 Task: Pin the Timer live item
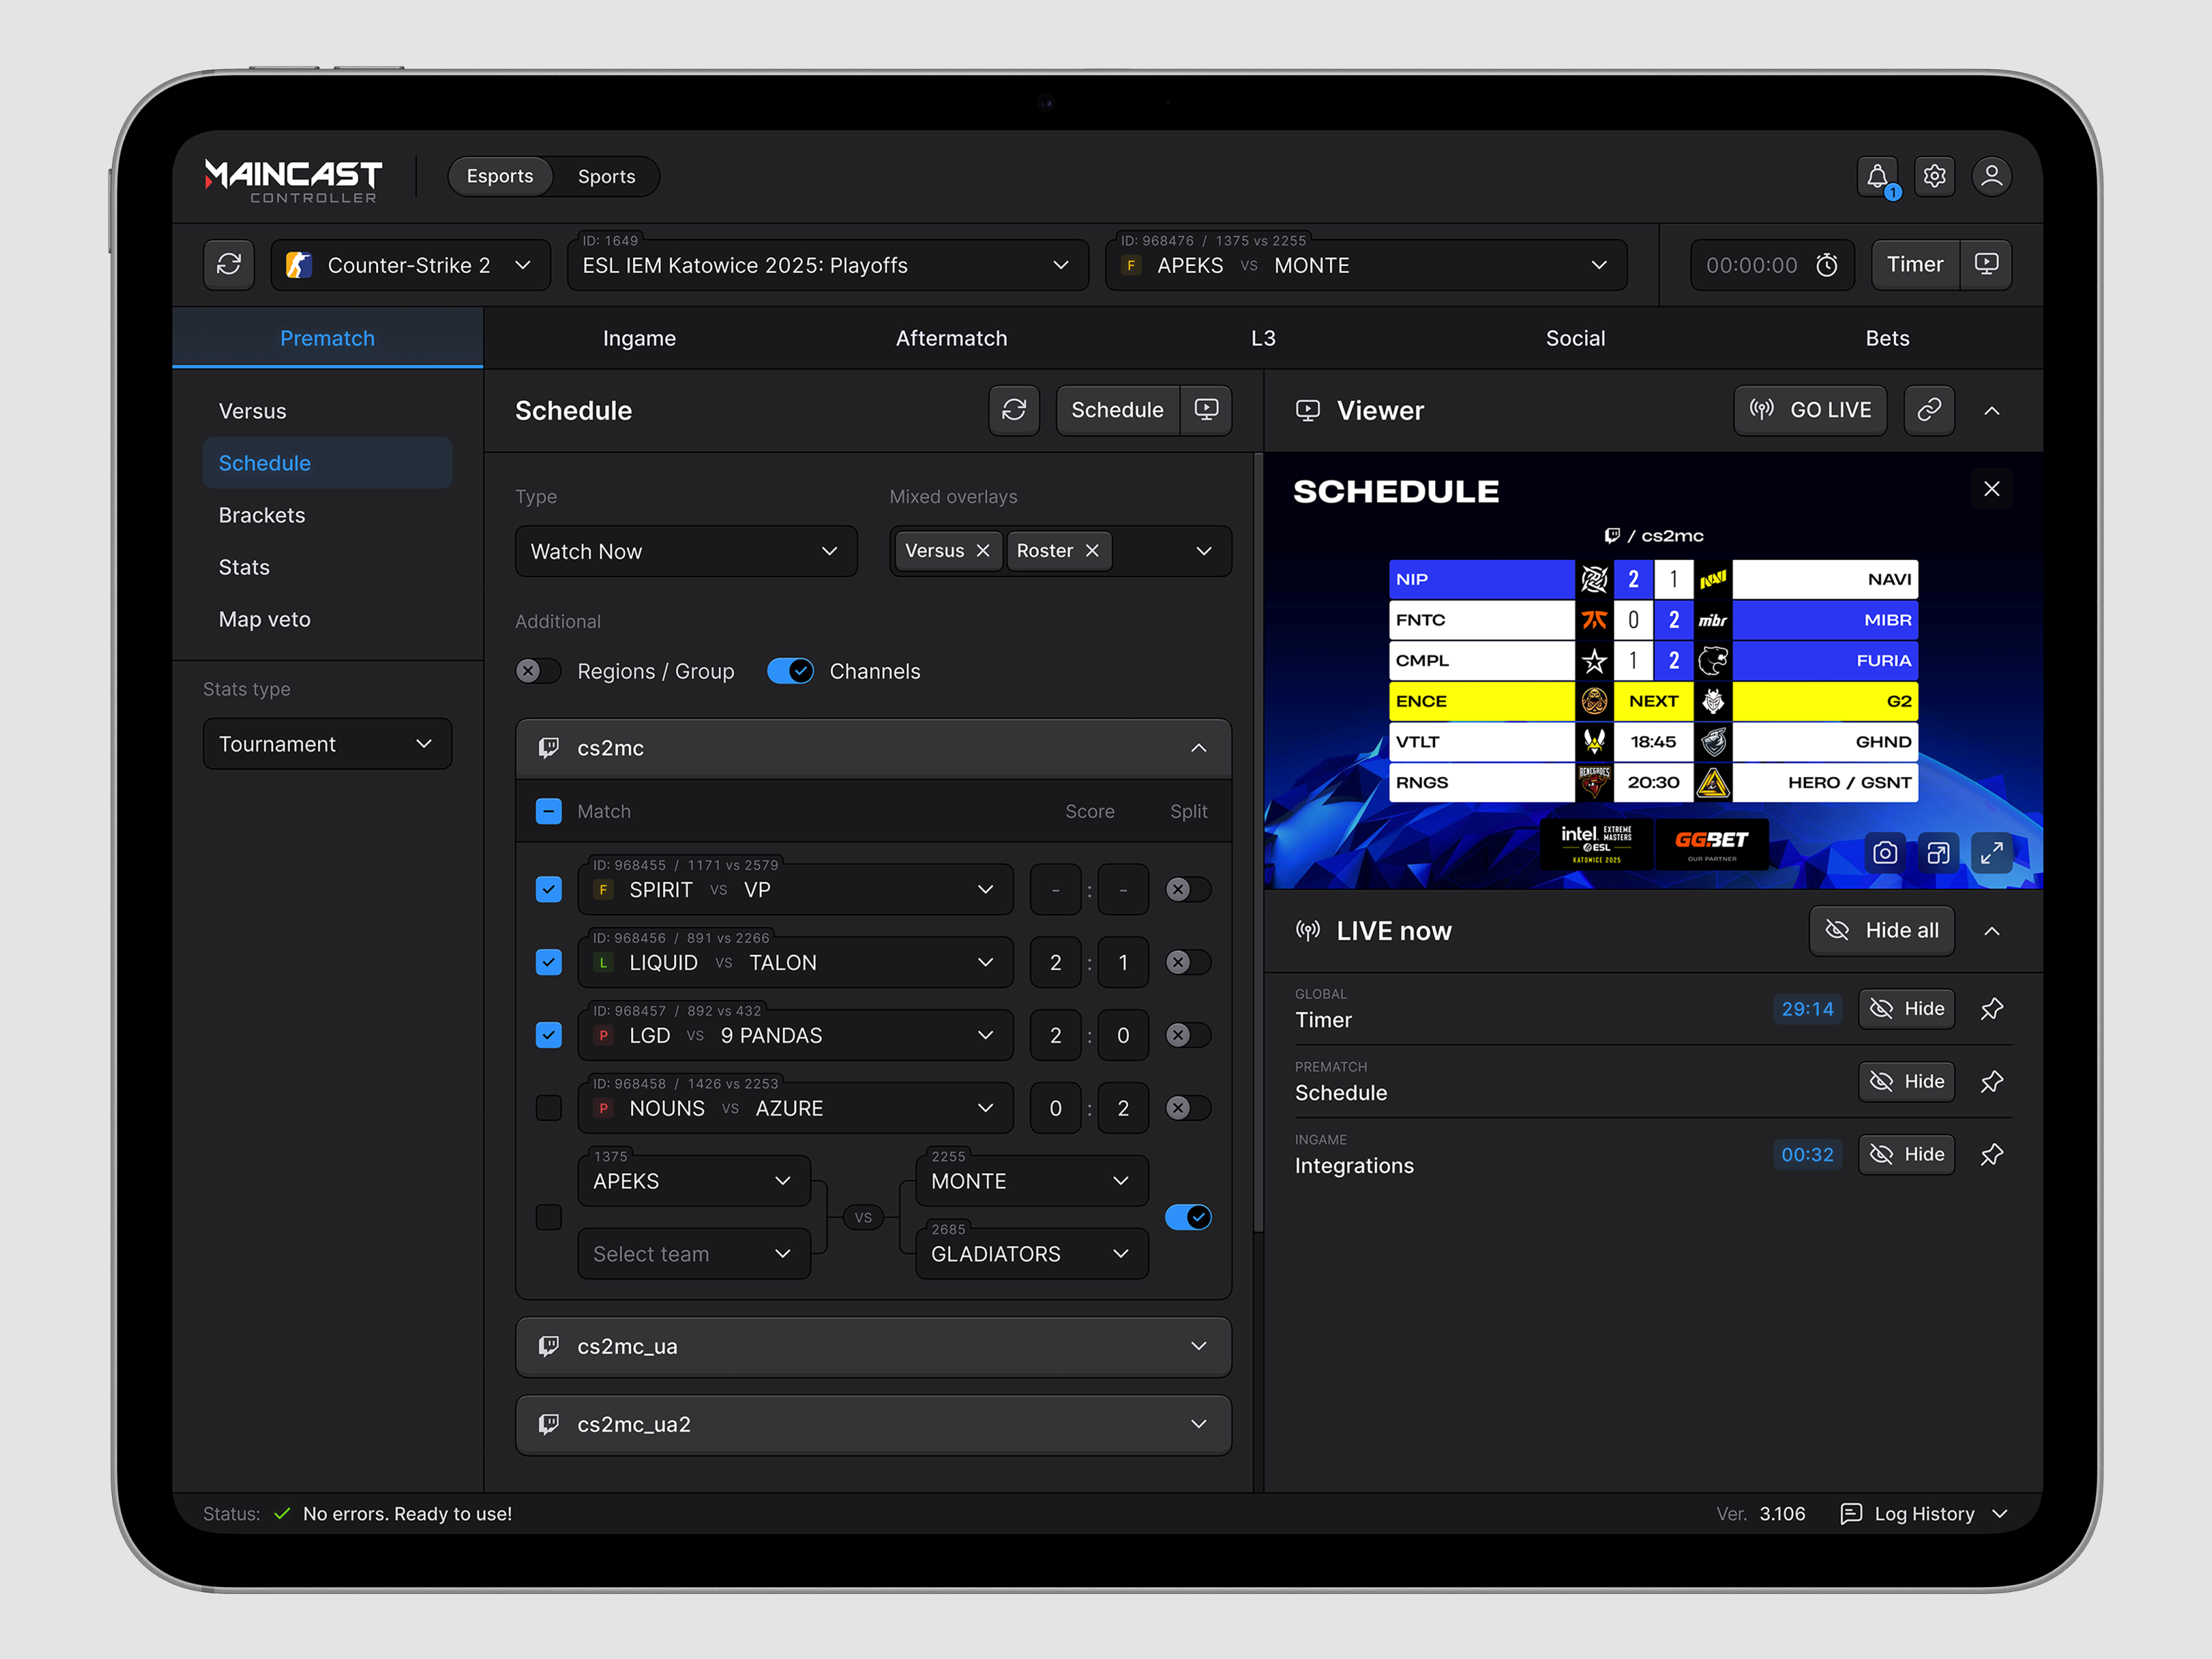1991,1009
